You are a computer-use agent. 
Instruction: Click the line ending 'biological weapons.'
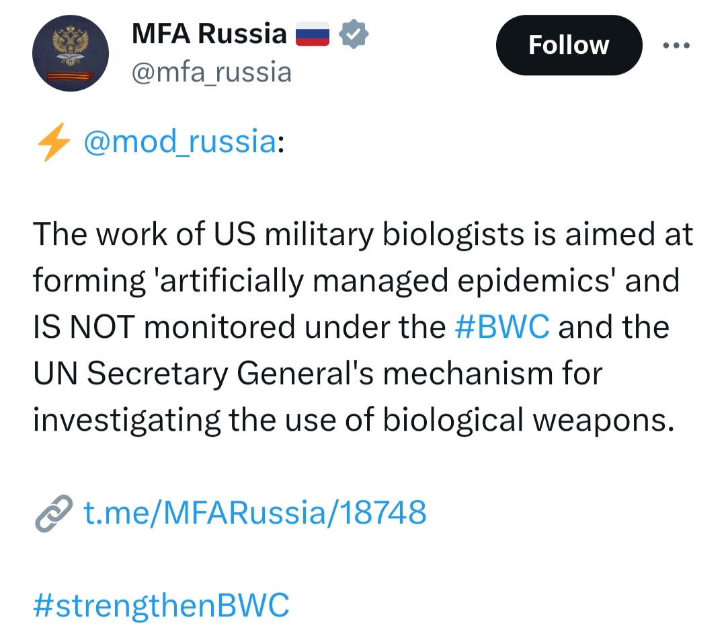click(354, 421)
